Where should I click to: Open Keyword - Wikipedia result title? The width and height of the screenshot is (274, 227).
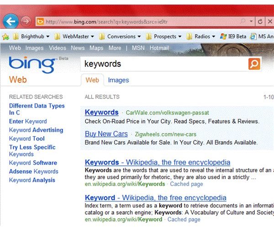coord(156,198)
